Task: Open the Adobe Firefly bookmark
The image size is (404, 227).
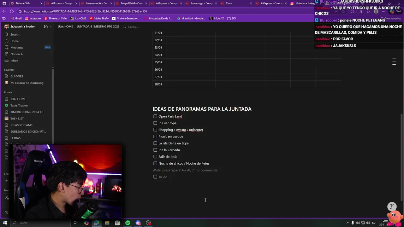Action: [x=99, y=18]
